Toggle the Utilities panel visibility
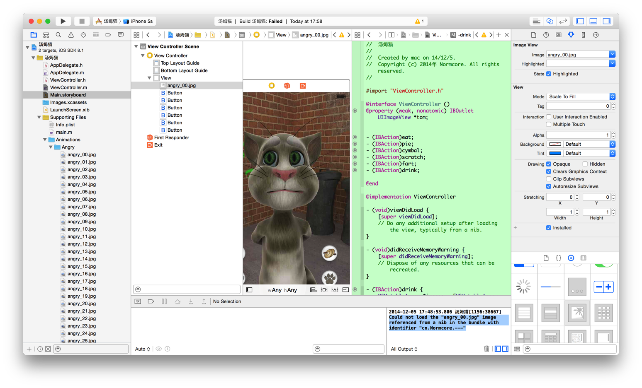Screen dimensions: 642x388 [x=607, y=21]
